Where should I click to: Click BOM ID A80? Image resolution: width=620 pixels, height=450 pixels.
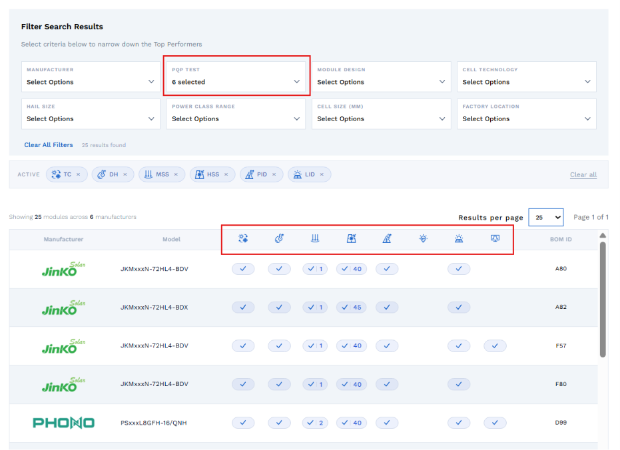pyautogui.click(x=561, y=269)
